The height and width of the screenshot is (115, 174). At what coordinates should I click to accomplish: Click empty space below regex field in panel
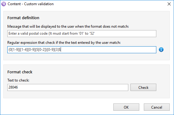(x=82, y=57)
